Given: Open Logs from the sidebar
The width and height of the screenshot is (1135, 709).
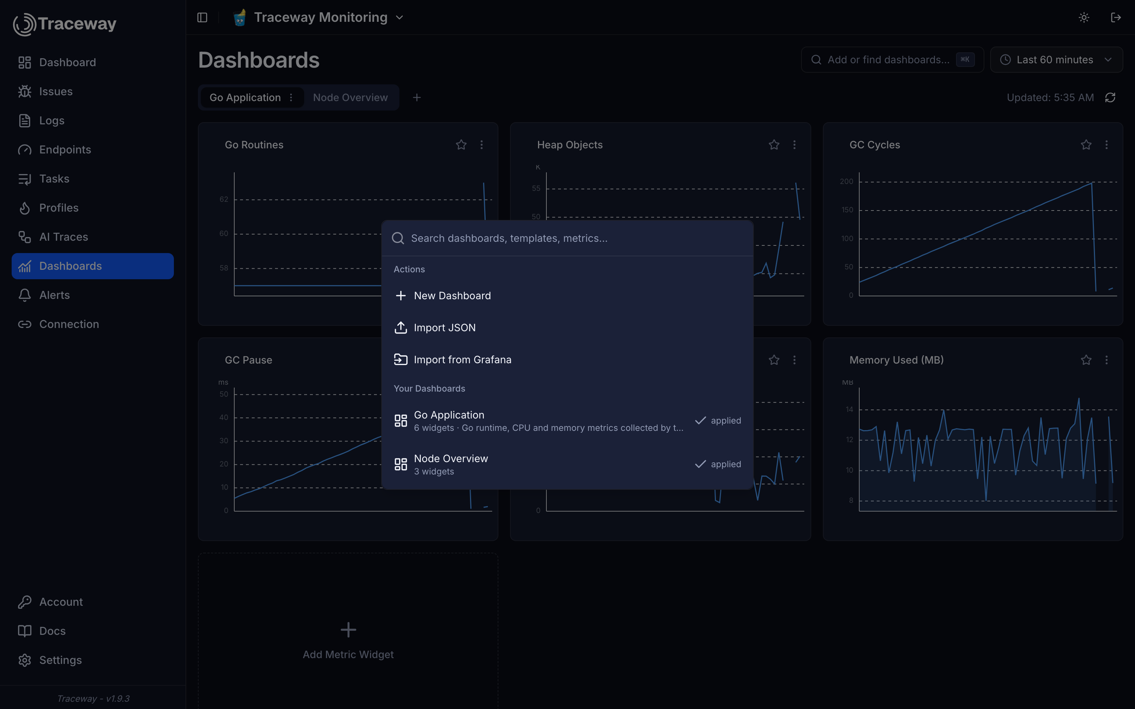Looking at the screenshot, I should pyautogui.click(x=93, y=120).
